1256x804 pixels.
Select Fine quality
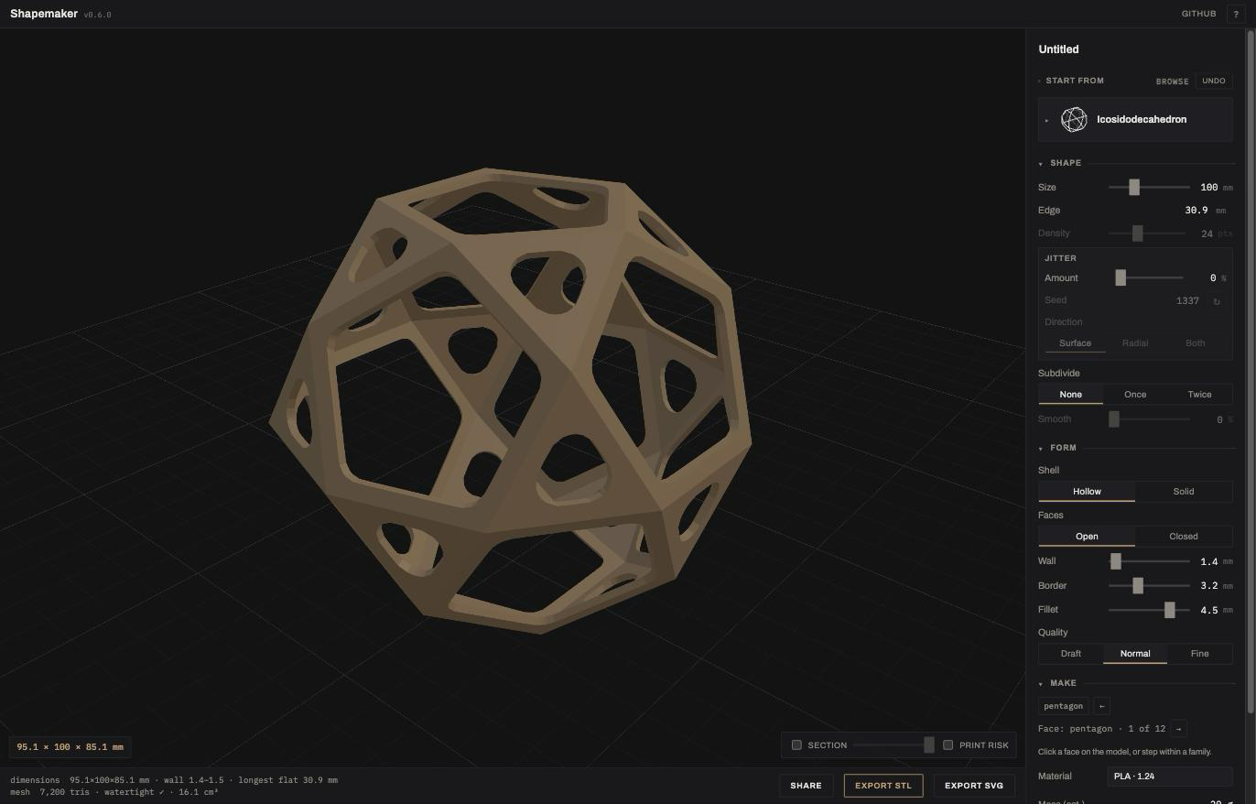coord(1200,654)
